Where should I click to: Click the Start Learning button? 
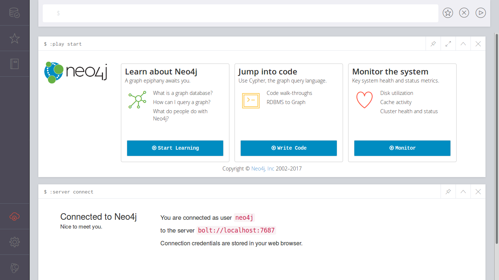(175, 148)
